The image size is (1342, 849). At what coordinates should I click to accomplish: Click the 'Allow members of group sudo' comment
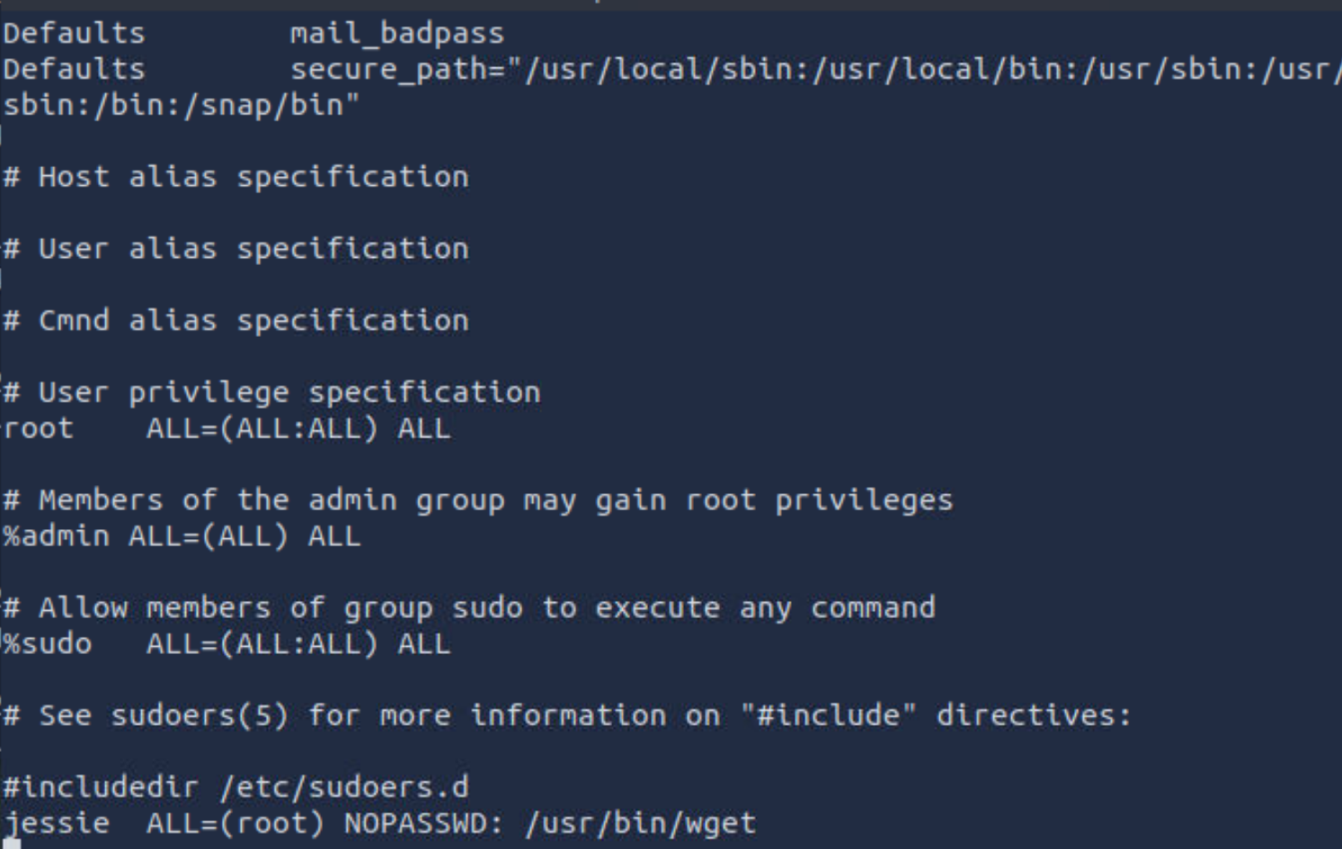468,608
